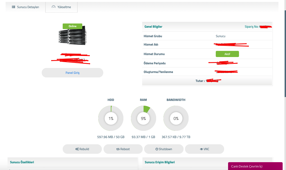Select the RAM 9% usage donut chart
This screenshot has width=286, height=170.
point(143,119)
